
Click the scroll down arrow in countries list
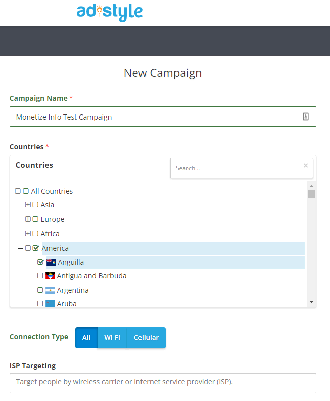[x=311, y=302]
